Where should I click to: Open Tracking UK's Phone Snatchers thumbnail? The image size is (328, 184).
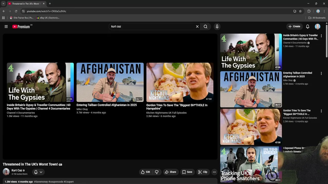[x=251, y=164]
